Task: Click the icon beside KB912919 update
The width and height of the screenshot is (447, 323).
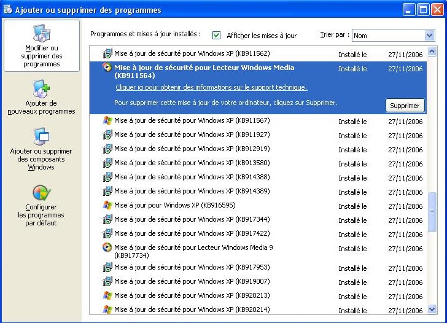Action: pos(107,149)
